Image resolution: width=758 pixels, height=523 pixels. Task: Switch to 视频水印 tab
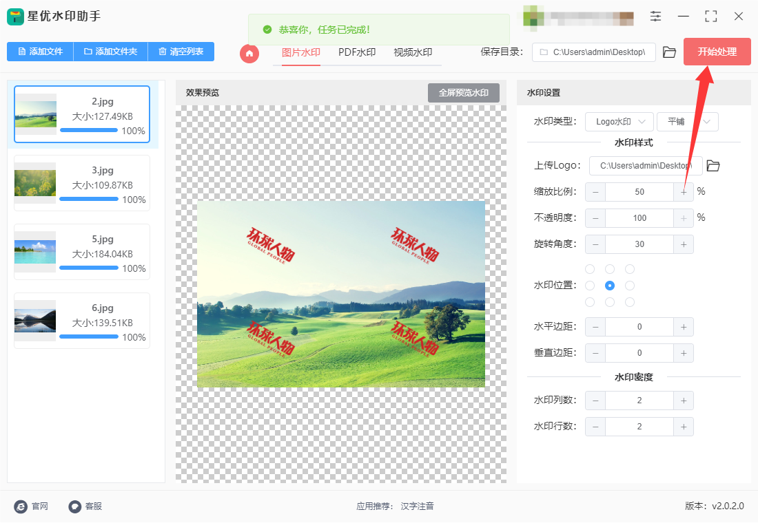pyautogui.click(x=413, y=52)
